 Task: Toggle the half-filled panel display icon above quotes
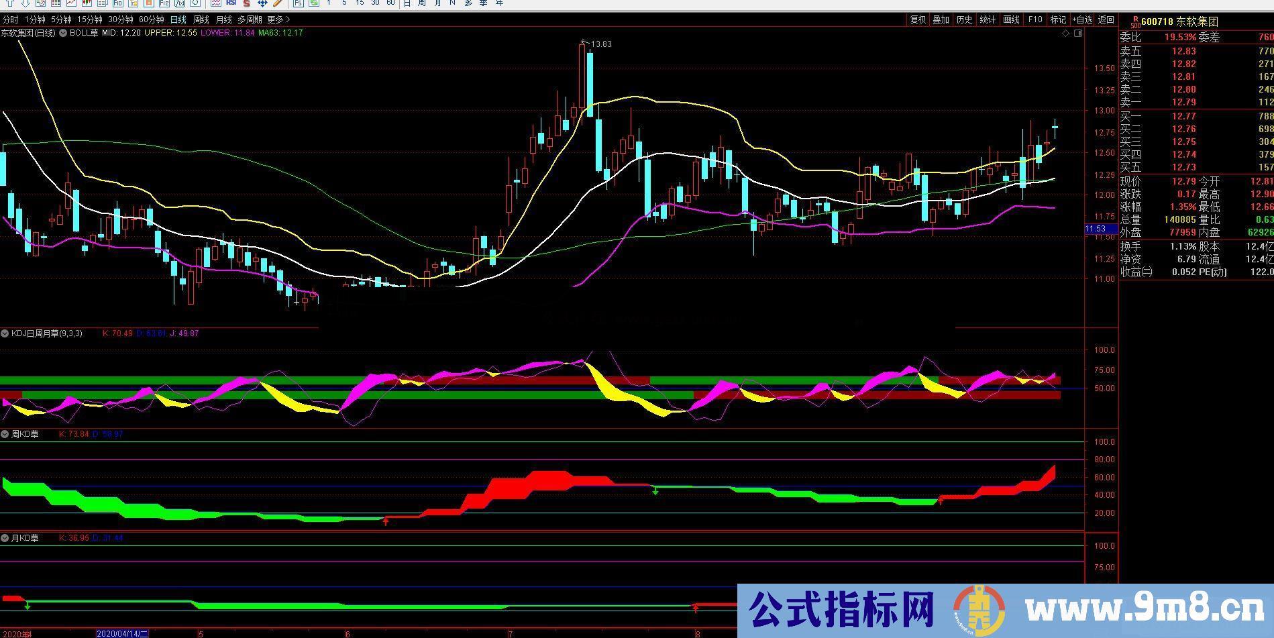(x=1078, y=33)
